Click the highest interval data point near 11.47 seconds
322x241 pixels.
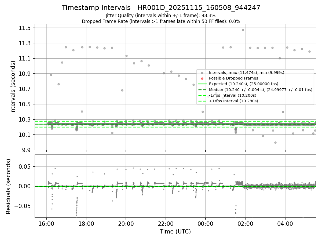point(243,30)
